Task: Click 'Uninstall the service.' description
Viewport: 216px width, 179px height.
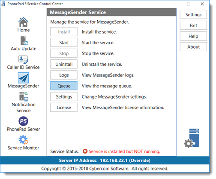Action: [102, 64]
